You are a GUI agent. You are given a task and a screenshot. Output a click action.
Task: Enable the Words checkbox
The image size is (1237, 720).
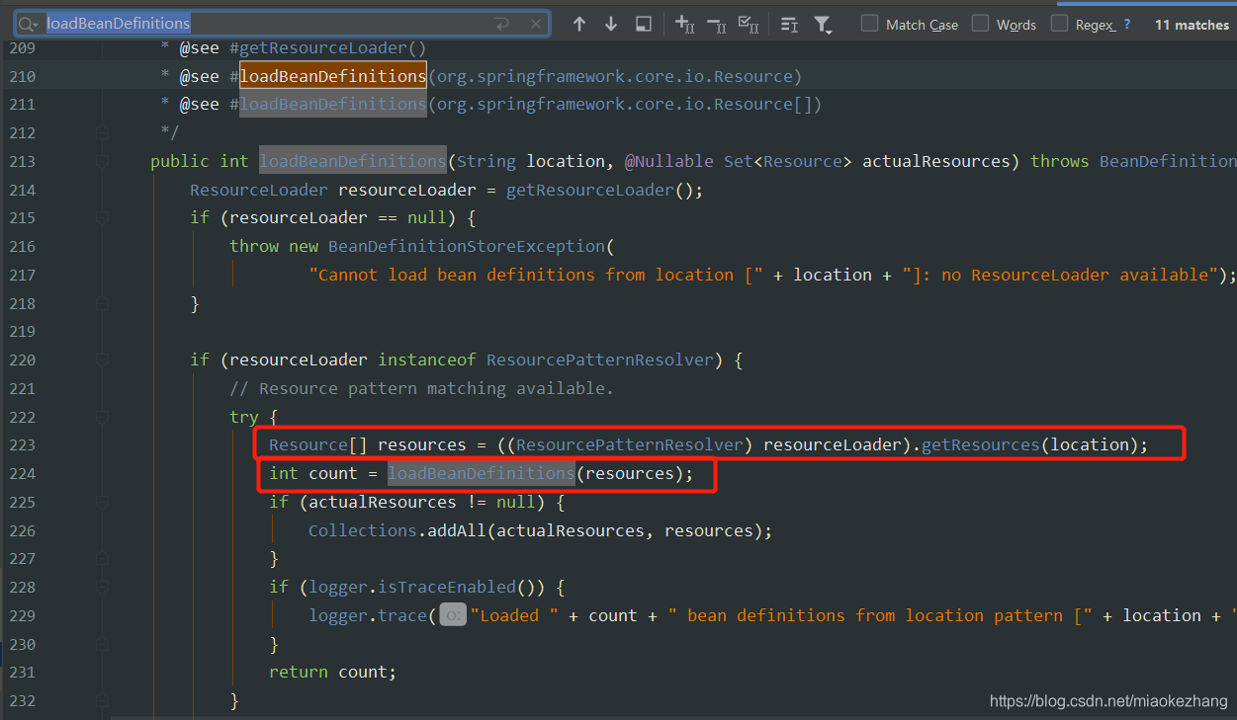pyautogui.click(x=980, y=24)
